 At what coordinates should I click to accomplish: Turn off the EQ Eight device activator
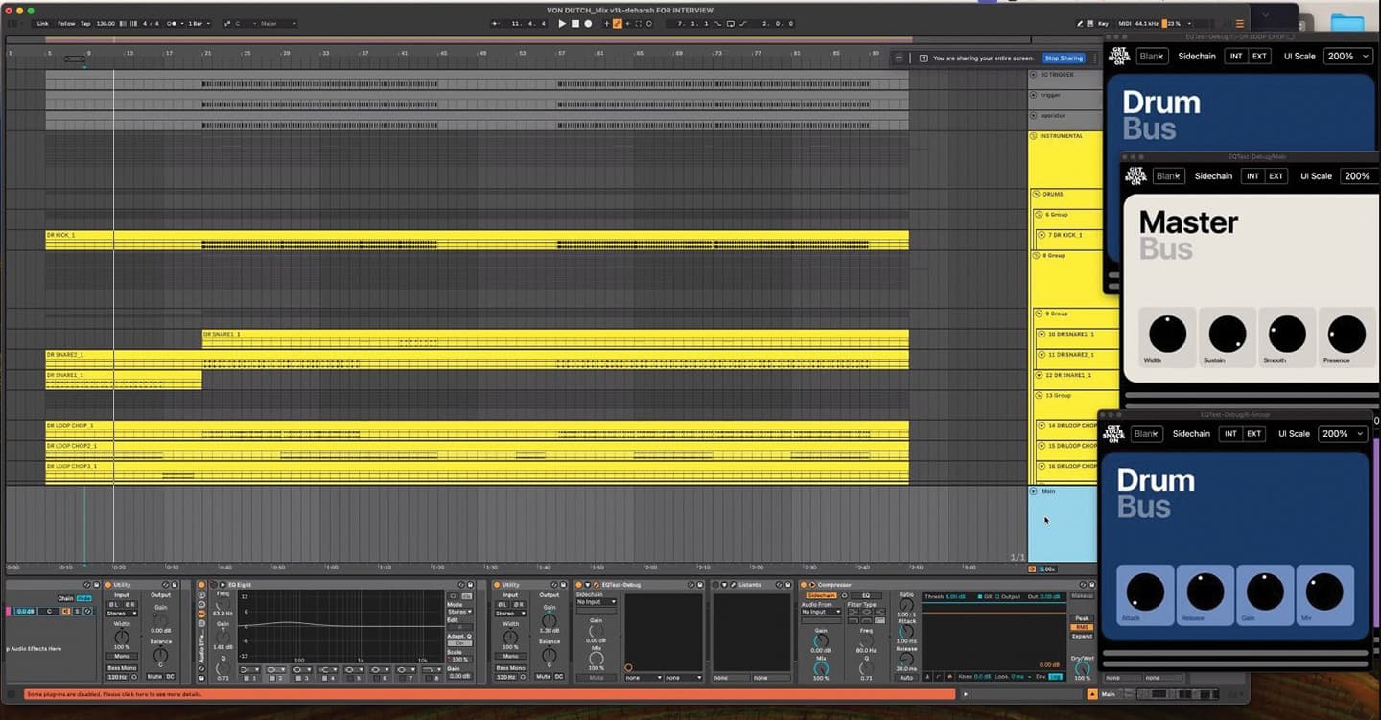tap(214, 584)
